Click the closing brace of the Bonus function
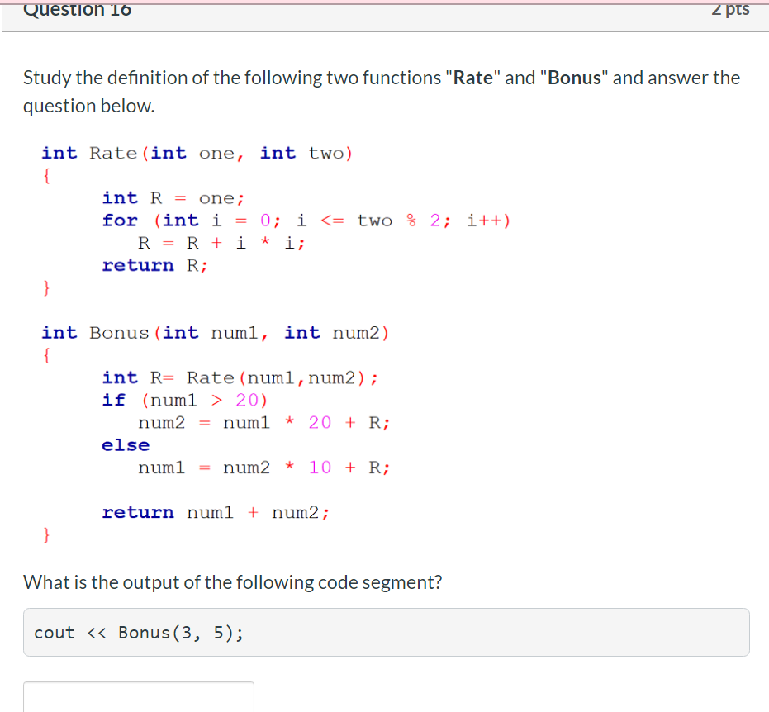Screen dimensions: 769x712 click(46, 534)
